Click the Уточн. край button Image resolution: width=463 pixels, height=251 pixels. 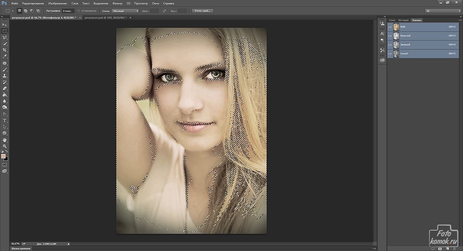tap(202, 10)
